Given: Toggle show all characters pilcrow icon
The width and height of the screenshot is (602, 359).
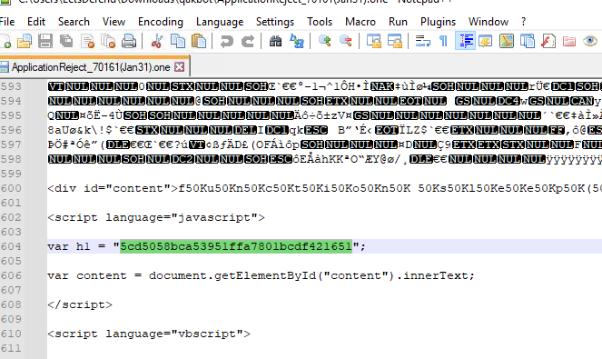Looking at the screenshot, I should pos(443,41).
